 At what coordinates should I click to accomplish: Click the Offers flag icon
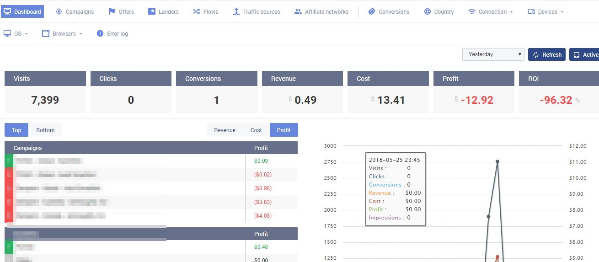point(112,11)
